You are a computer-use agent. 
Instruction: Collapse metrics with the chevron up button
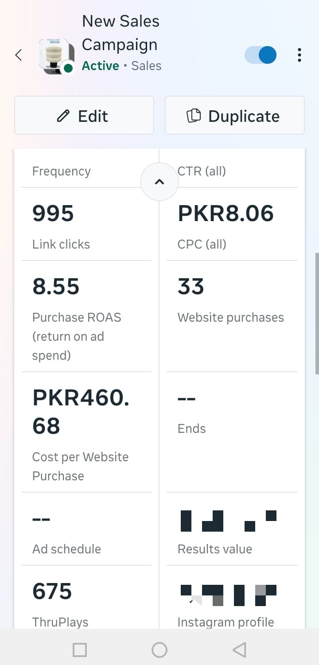(x=159, y=182)
